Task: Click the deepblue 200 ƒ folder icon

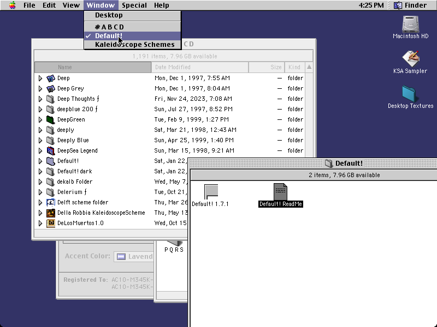Action: (50, 109)
